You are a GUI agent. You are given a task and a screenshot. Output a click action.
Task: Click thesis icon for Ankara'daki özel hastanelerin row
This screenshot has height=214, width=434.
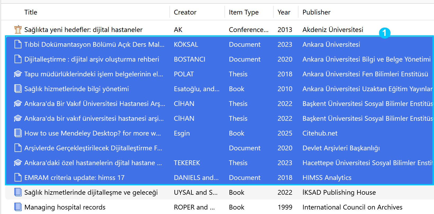(18, 162)
